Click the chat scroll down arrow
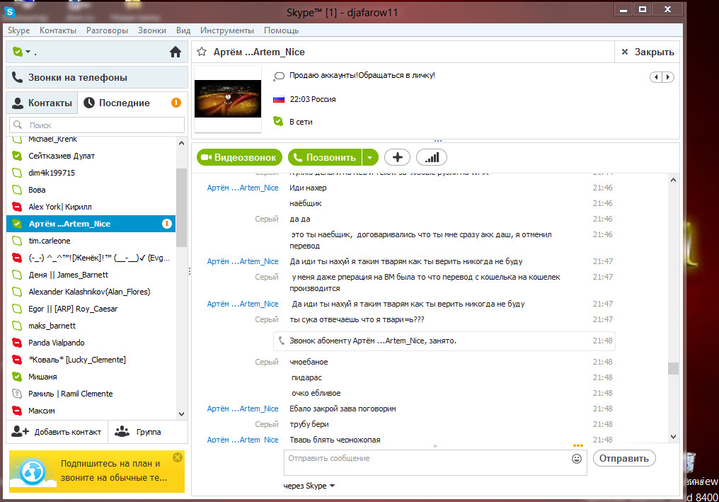719x502 pixels. click(x=673, y=437)
